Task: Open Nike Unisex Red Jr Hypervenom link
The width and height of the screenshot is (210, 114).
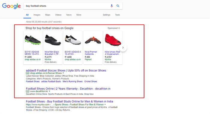Action: 112,53
